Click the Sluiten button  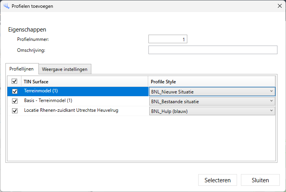tap(260, 180)
